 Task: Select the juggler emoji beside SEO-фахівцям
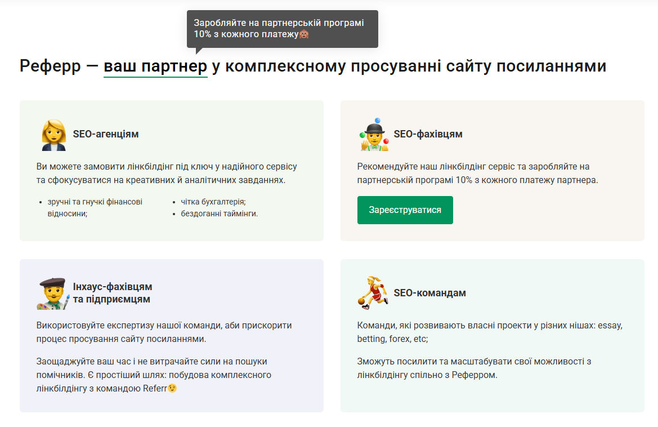point(373,135)
